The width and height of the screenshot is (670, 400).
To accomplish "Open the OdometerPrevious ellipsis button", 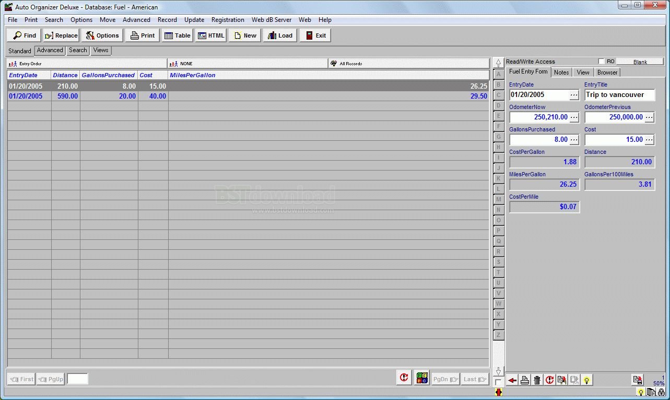I will click(649, 117).
